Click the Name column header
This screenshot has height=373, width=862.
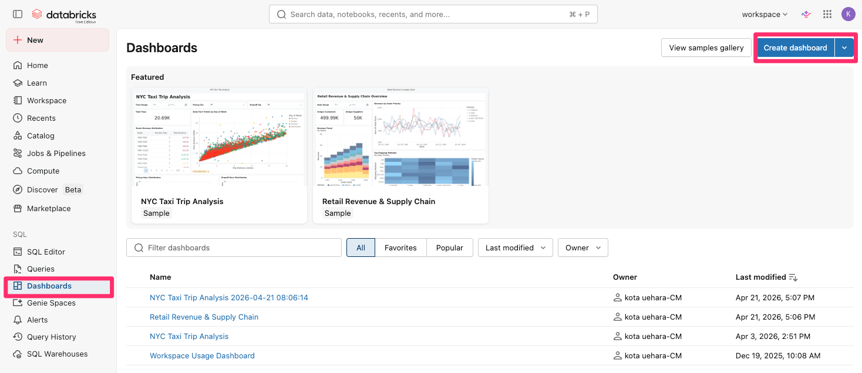(x=160, y=277)
